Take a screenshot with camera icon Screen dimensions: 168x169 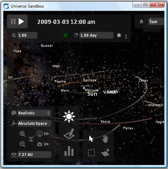click(x=40, y=144)
